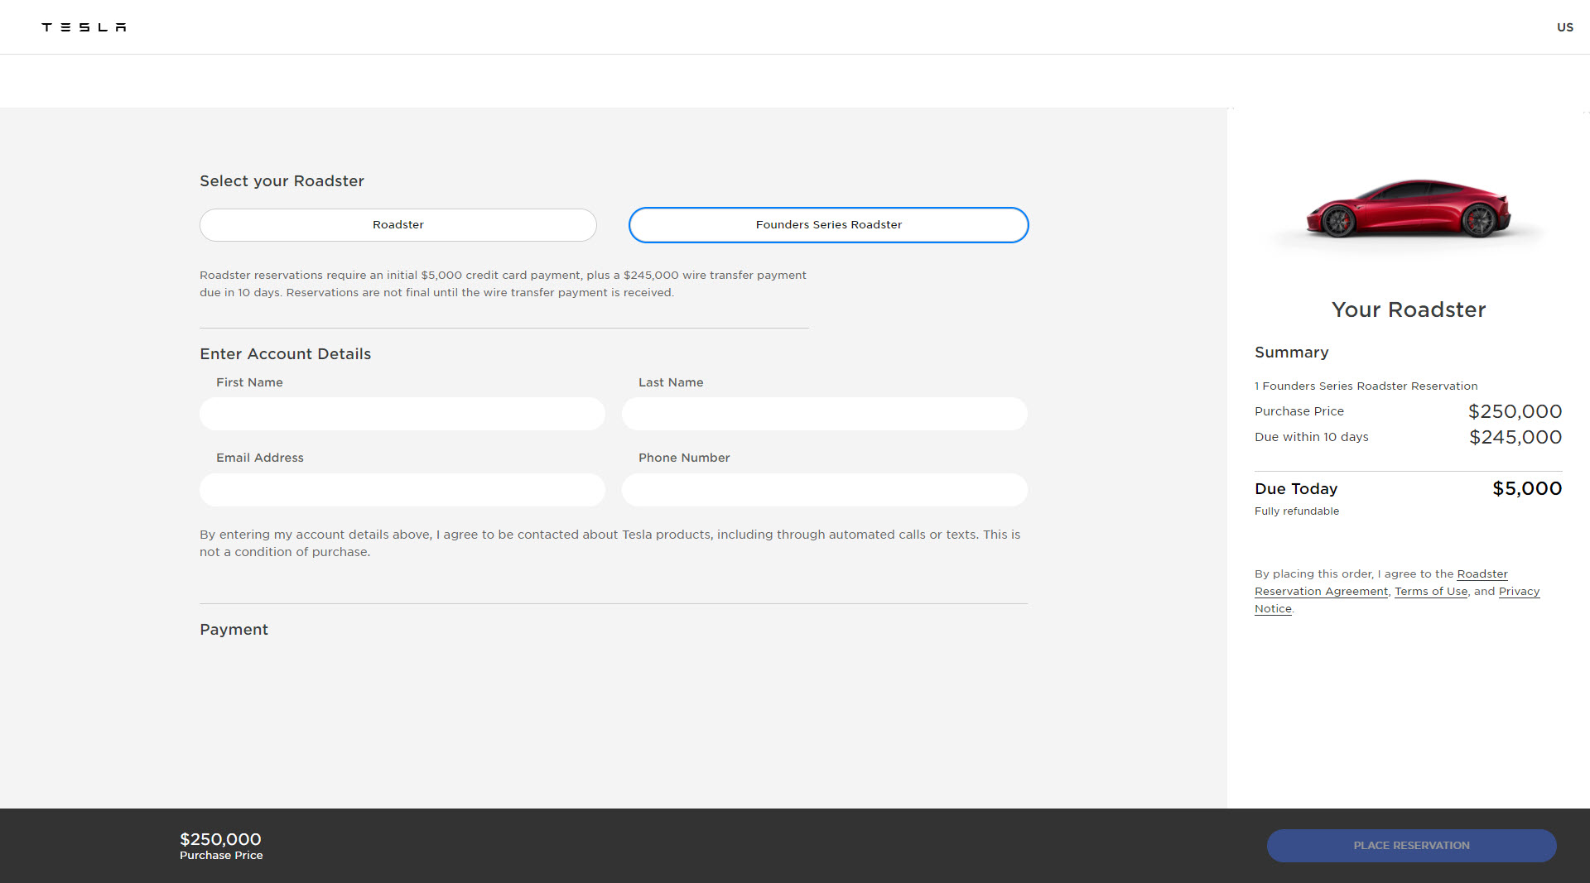Select the Email Address text box
This screenshot has height=883, width=1590.
[x=402, y=490]
